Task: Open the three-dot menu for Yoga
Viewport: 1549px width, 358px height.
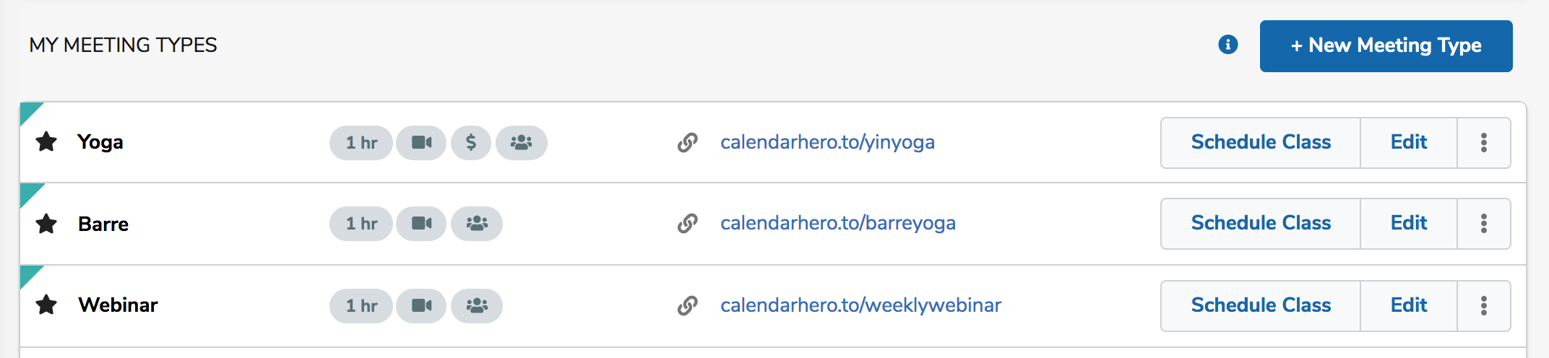Action: (1483, 142)
